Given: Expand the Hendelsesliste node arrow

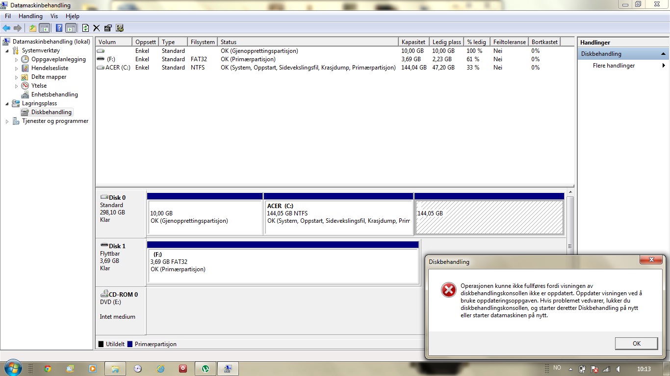Looking at the screenshot, I should (16, 69).
